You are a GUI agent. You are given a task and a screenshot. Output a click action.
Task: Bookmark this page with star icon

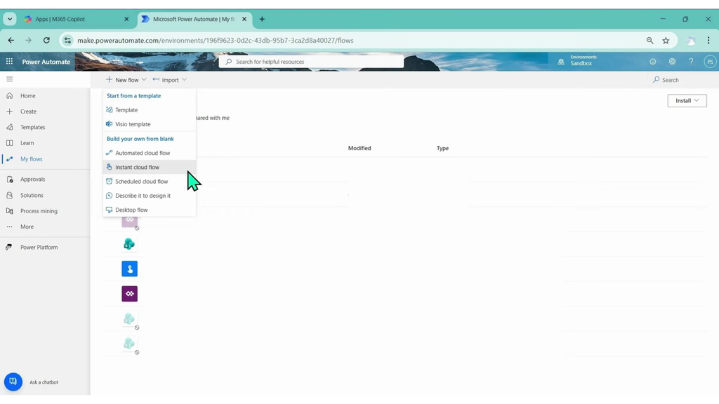(x=666, y=40)
